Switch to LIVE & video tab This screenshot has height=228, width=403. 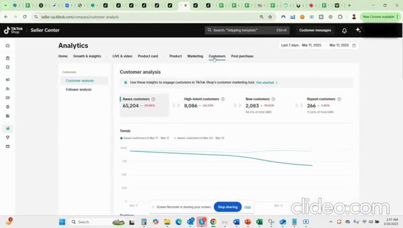[x=123, y=56]
